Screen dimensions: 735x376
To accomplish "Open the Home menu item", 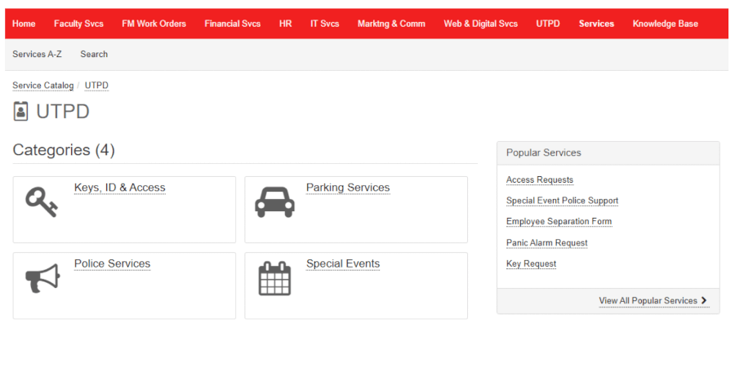I will coord(24,24).
